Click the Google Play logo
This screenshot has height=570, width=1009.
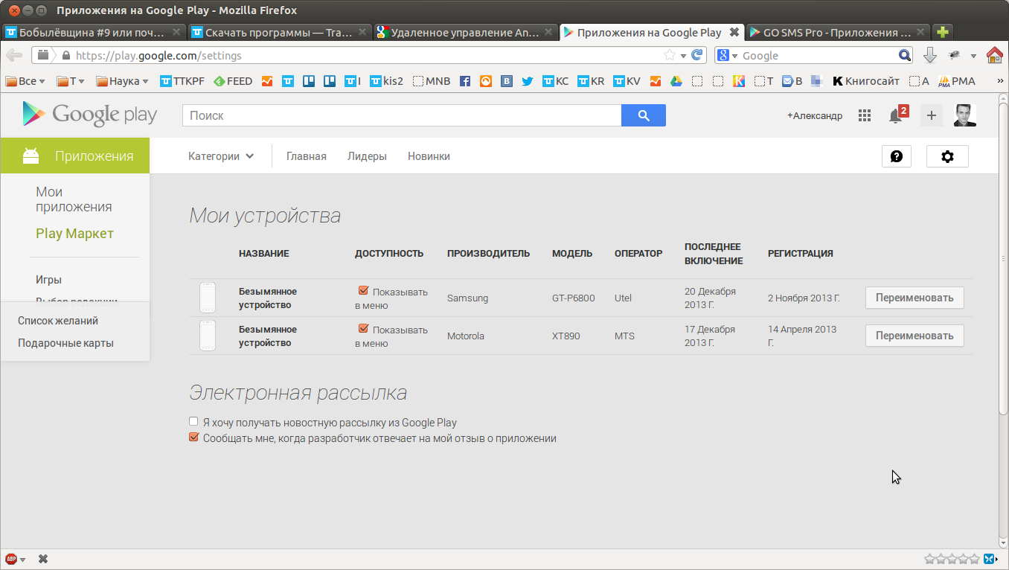[x=90, y=114]
